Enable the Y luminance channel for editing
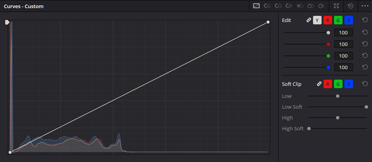The height and width of the screenshot is (162, 372). [x=317, y=20]
